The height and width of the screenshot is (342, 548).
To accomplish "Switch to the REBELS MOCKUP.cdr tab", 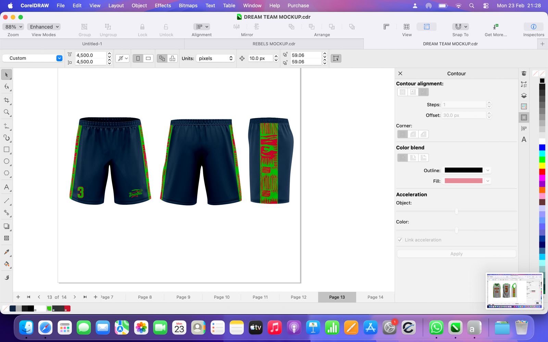I will 274,44.
